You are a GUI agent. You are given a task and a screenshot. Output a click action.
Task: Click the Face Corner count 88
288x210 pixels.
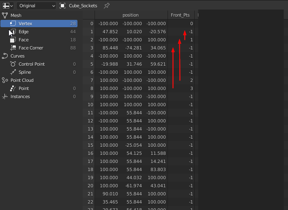[x=73, y=48]
